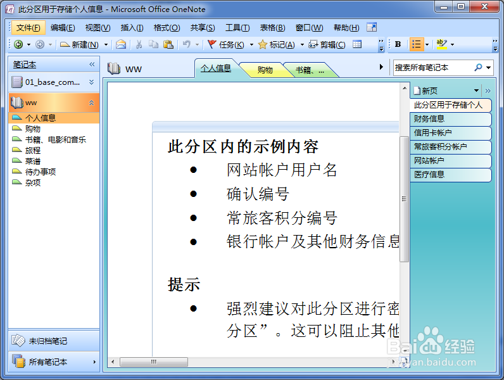Image resolution: width=504 pixels, height=380 pixels.
Task: Click the 搜索所有笔记本 search field
Action: (x=434, y=68)
